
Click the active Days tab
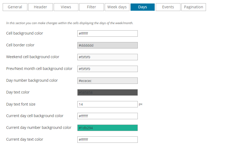click(x=143, y=7)
